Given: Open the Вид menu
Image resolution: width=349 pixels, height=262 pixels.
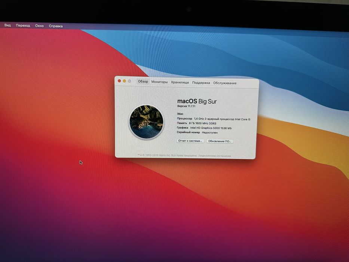Looking at the screenshot, I should pyautogui.click(x=7, y=25).
